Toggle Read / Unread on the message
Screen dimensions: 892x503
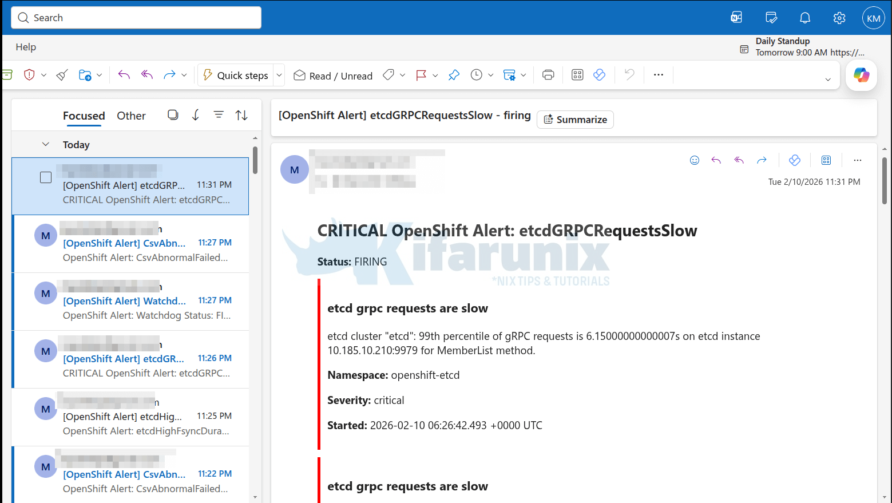tap(332, 75)
